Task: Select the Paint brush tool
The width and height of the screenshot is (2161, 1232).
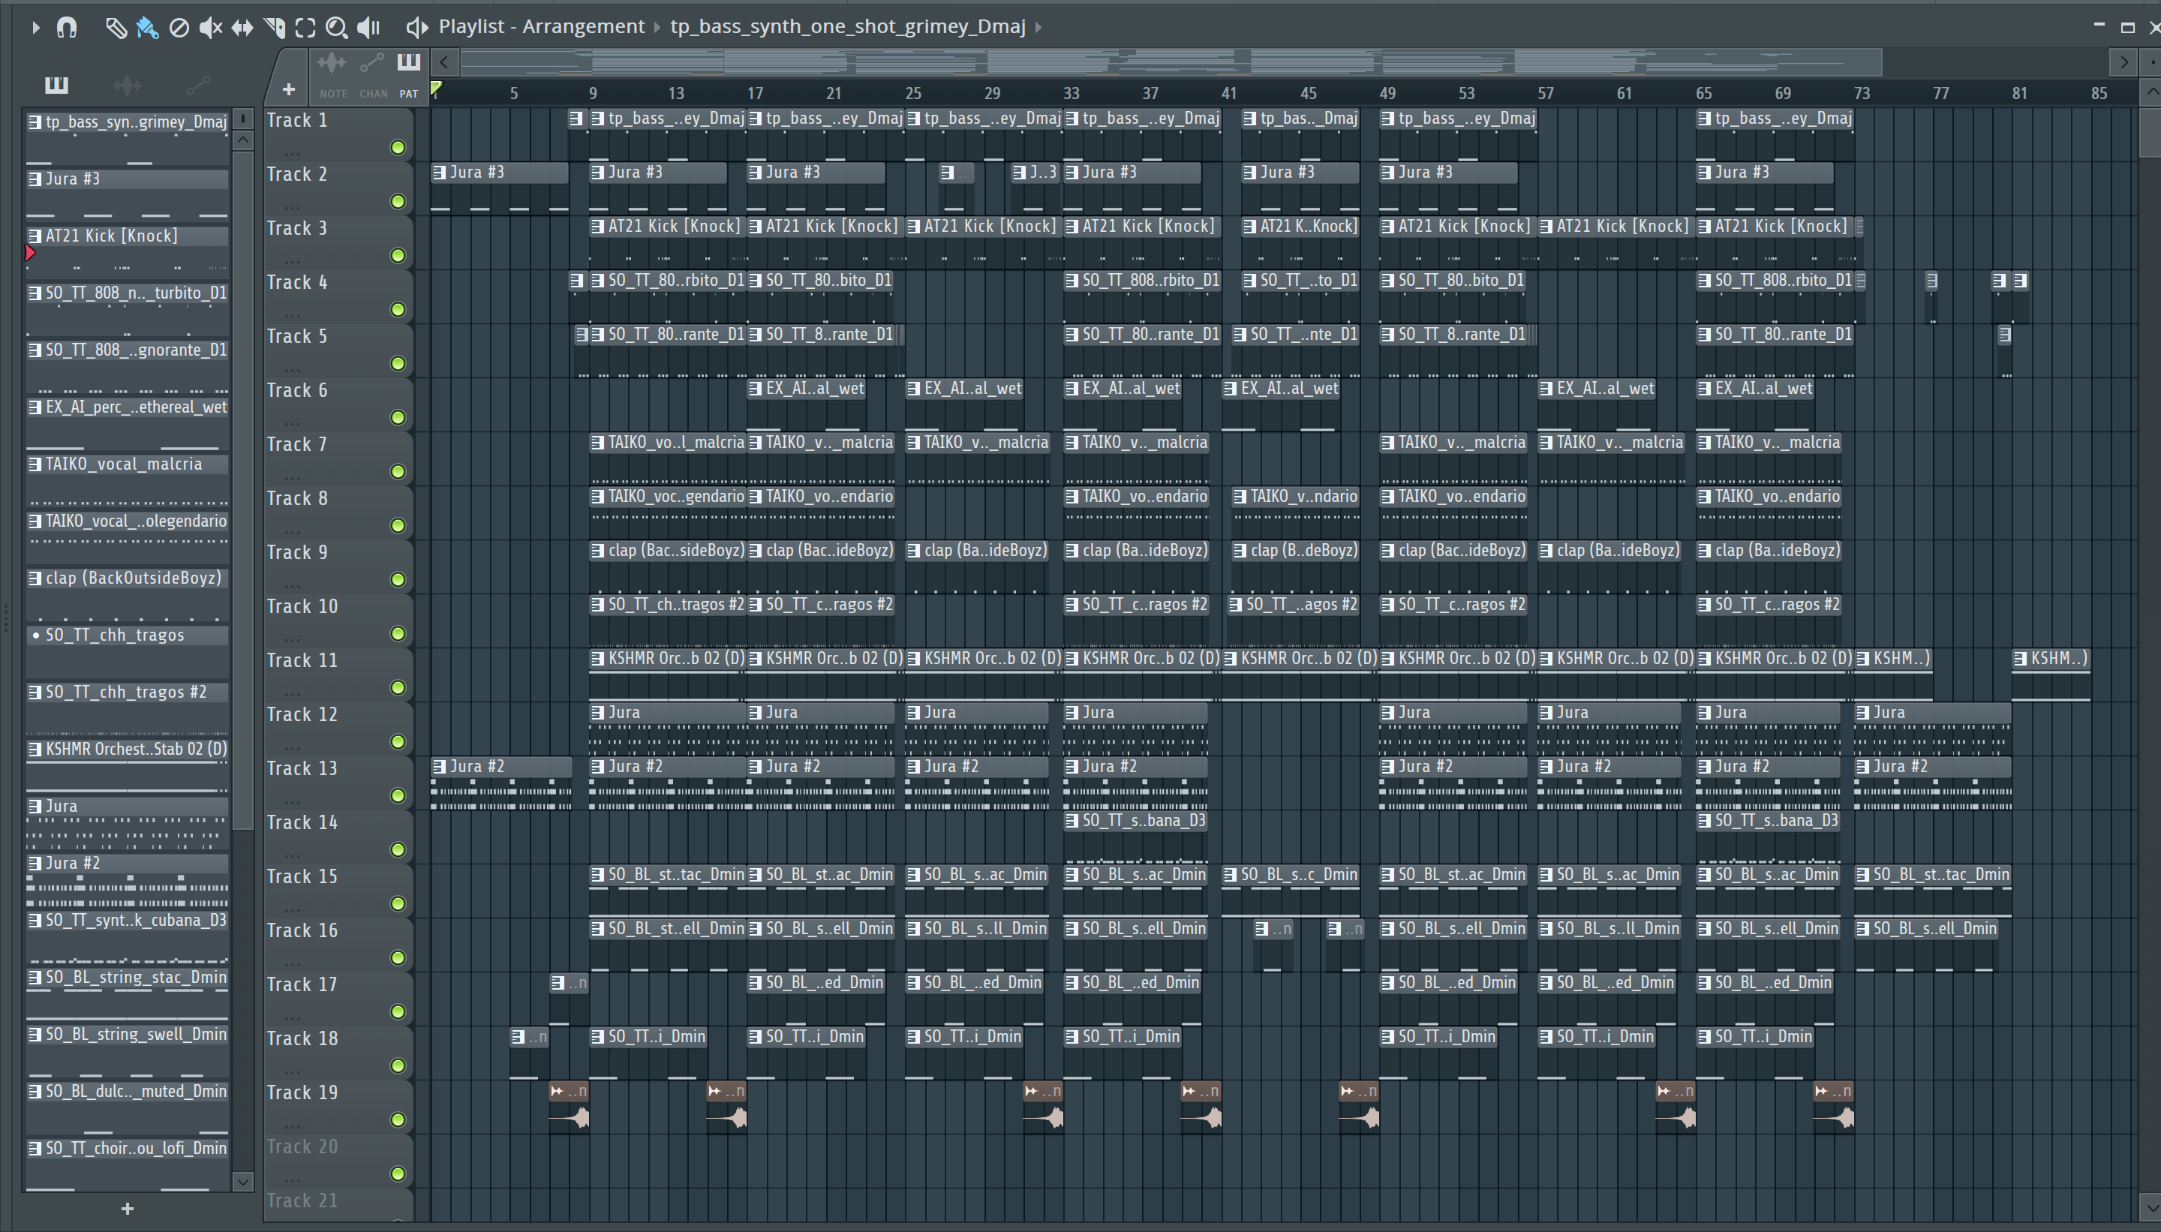Action: 147,28
